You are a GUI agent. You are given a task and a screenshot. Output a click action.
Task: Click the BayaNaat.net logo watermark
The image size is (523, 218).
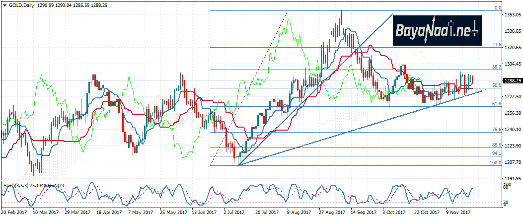pyautogui.click(x=436, y=31)
